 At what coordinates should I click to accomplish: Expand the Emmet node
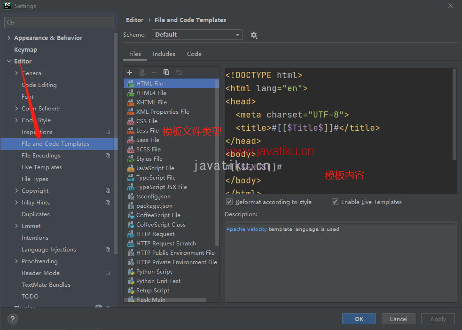(x=16, y=226)
